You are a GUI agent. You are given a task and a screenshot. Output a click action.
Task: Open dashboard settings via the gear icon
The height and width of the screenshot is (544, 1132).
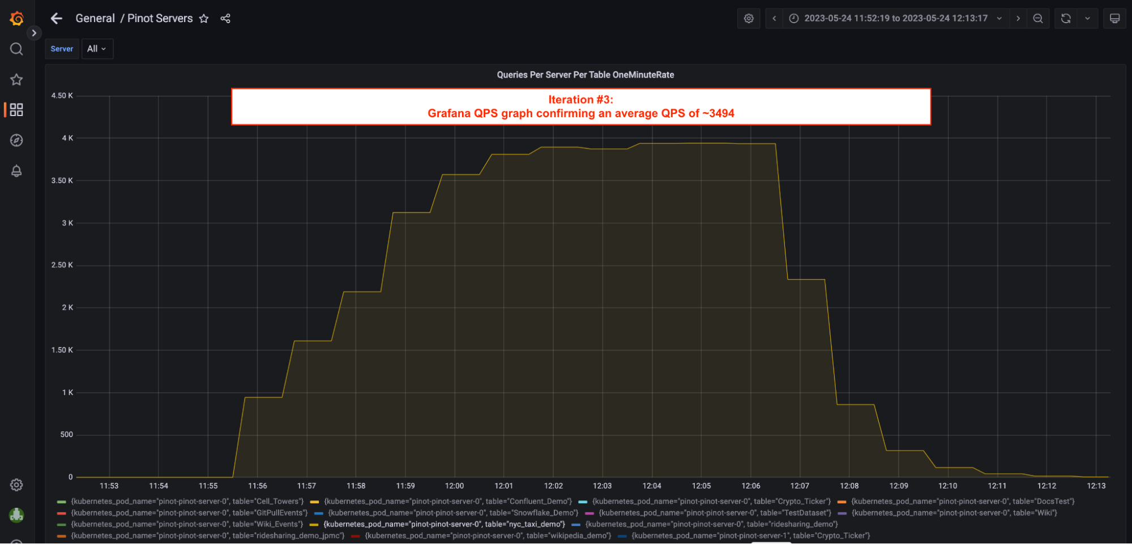tap(749, 18)
